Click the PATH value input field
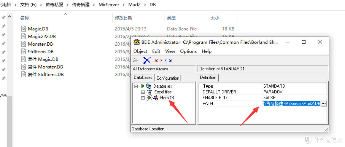The height and width of the screenshot is (147, 345). click(291, 104)
